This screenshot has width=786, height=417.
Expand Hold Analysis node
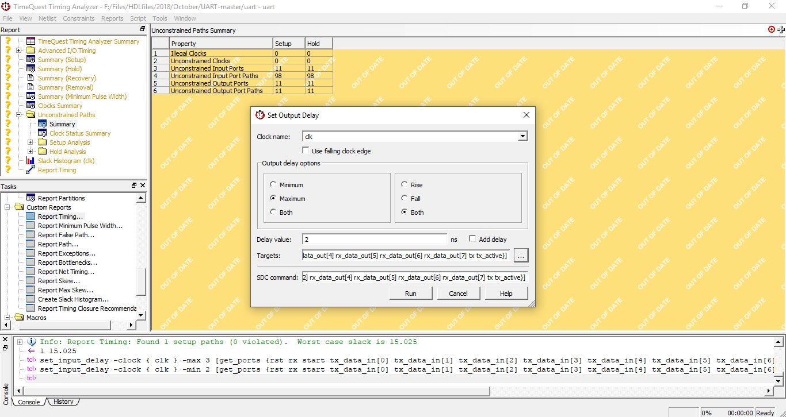(30, 152)
